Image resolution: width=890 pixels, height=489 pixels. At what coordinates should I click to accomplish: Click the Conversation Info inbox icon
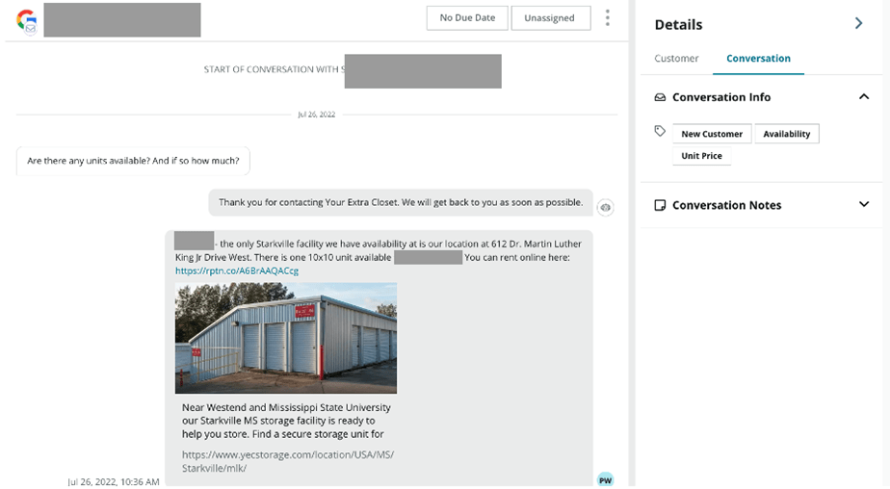coord(660,97)
